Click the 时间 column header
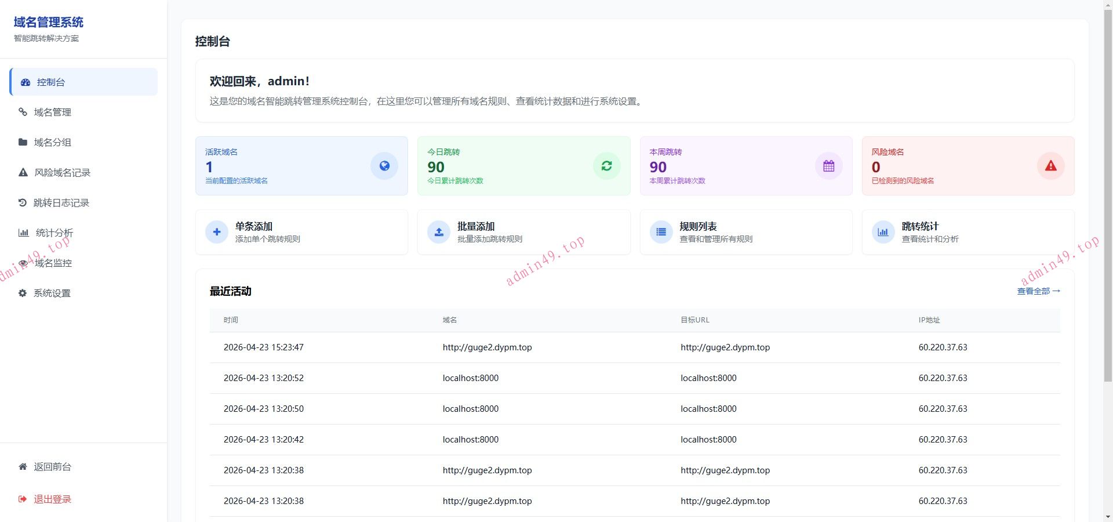The width and height of the screenshot is (1113, 522). [x=231, y=320]
